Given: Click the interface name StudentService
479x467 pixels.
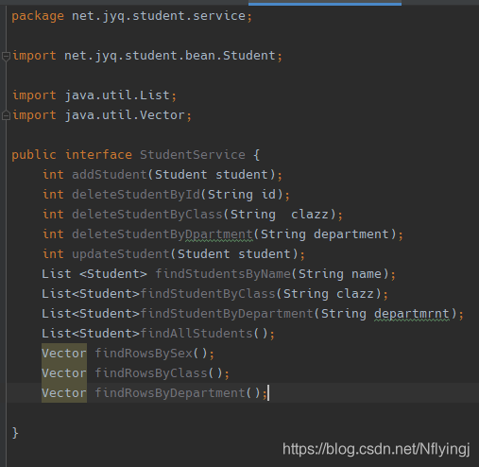Looking at the screenshot, I should 193,155.
